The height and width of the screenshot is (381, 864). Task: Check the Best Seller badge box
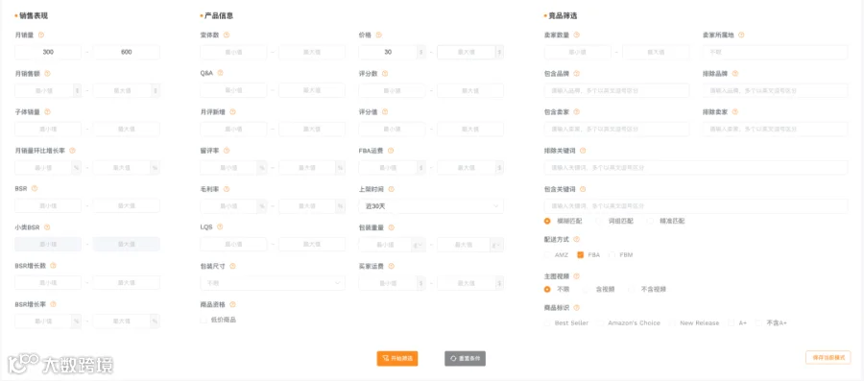click(547, 323)
